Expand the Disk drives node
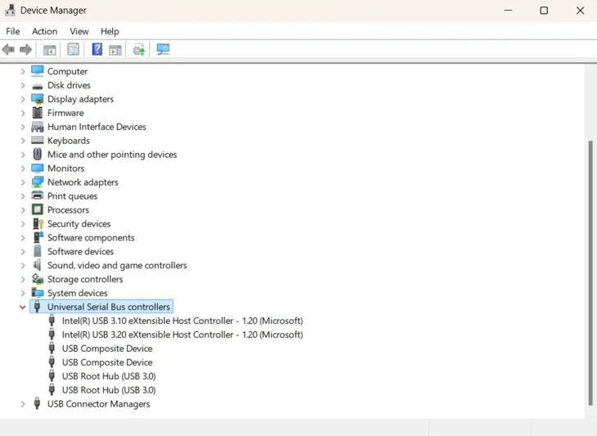 (23, 85)
